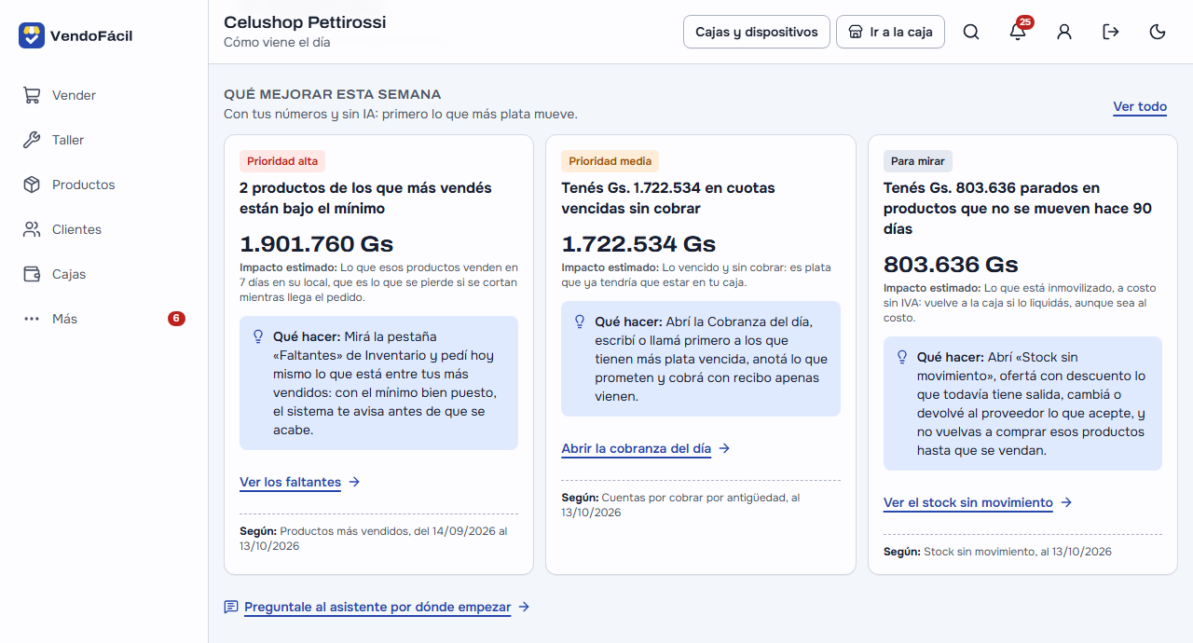Click the lightbulb icon in Cobranza tip
This screenshot has height=643, width=1193.
[x=580, y=321]
